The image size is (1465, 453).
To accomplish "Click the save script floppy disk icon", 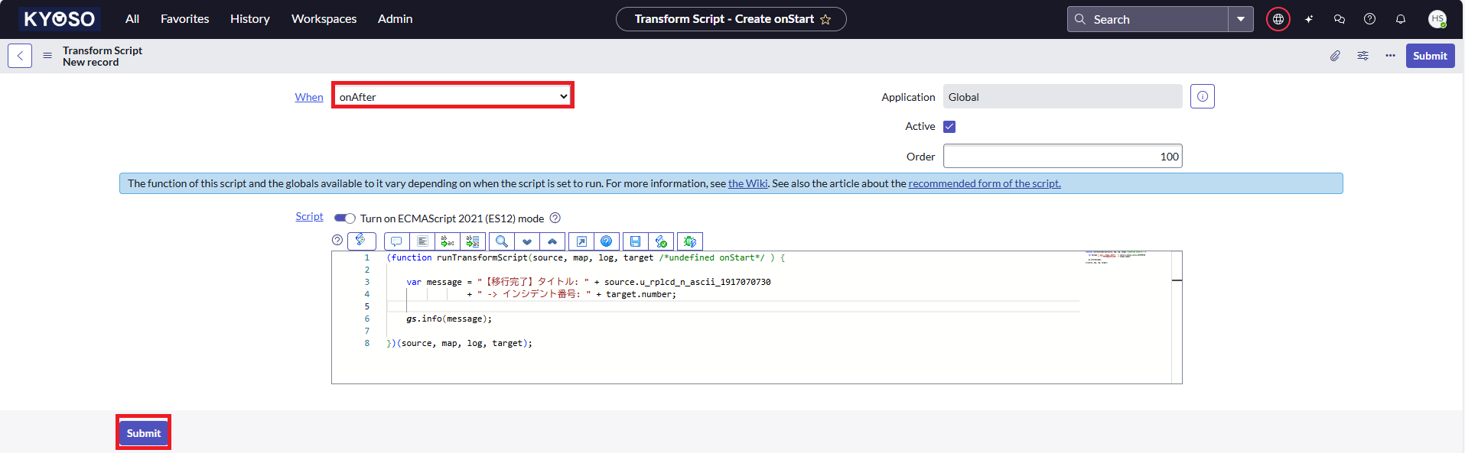I will tap(635, 241).
